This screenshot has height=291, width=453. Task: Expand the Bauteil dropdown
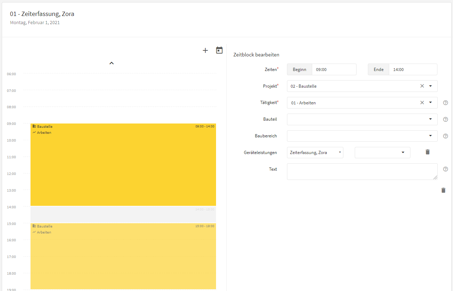431,119
